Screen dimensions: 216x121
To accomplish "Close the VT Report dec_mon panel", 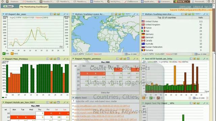I will pyautogui.click(x=67, y=14).
